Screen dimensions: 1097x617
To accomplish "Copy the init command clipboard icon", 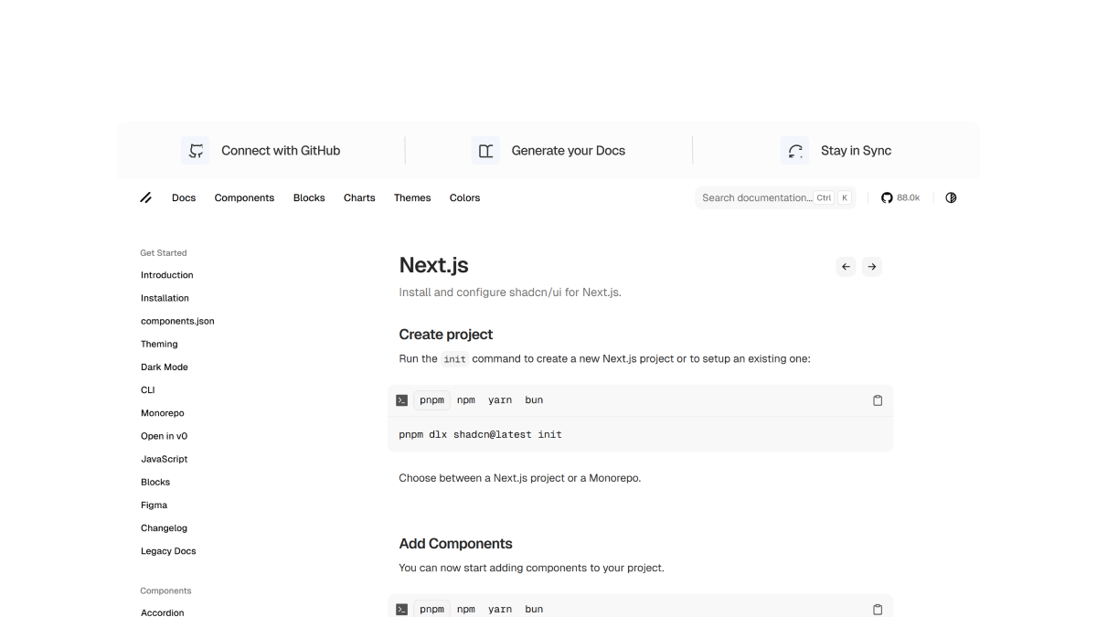I will click(x=878, y=400).
